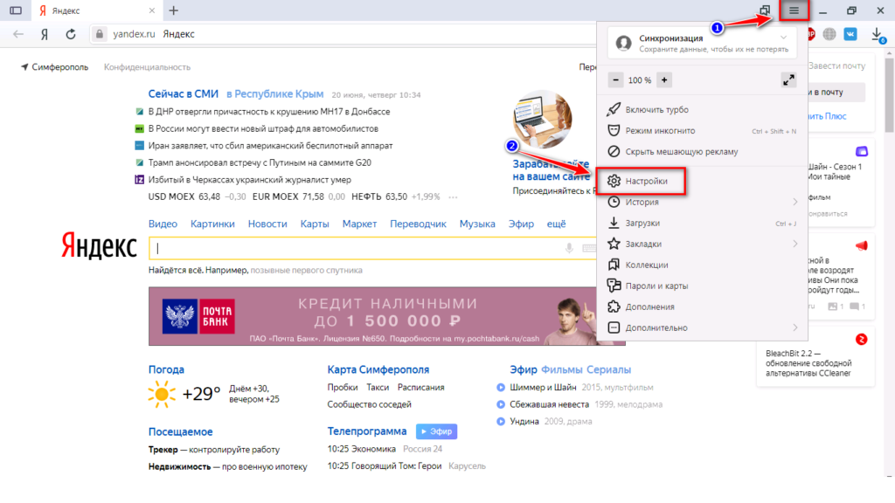Open Карта Симферополя link
Screen dimensions: 895x503
point(378,369)
